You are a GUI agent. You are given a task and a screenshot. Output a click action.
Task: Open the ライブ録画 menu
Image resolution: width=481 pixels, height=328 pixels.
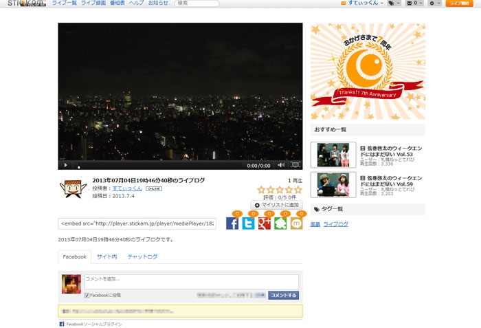(93, 3)
